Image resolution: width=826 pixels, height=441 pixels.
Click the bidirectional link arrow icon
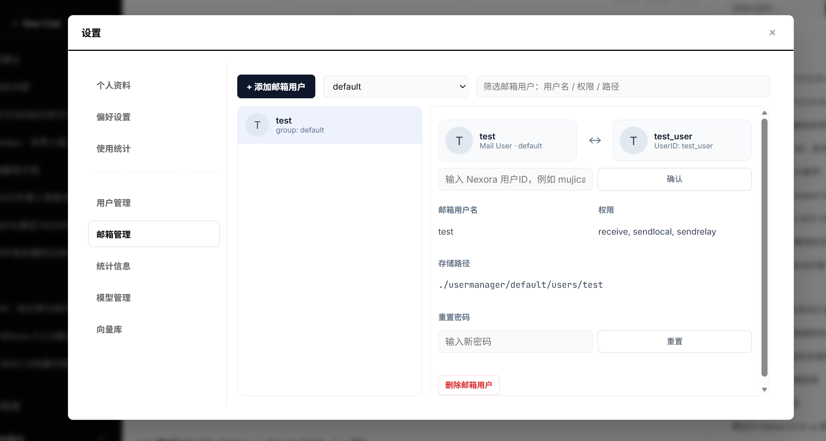(x=595, y=140)
